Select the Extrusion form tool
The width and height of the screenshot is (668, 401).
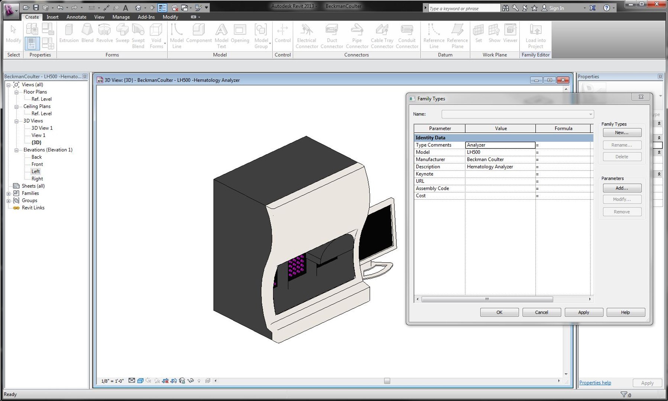[x=69, y=33]
